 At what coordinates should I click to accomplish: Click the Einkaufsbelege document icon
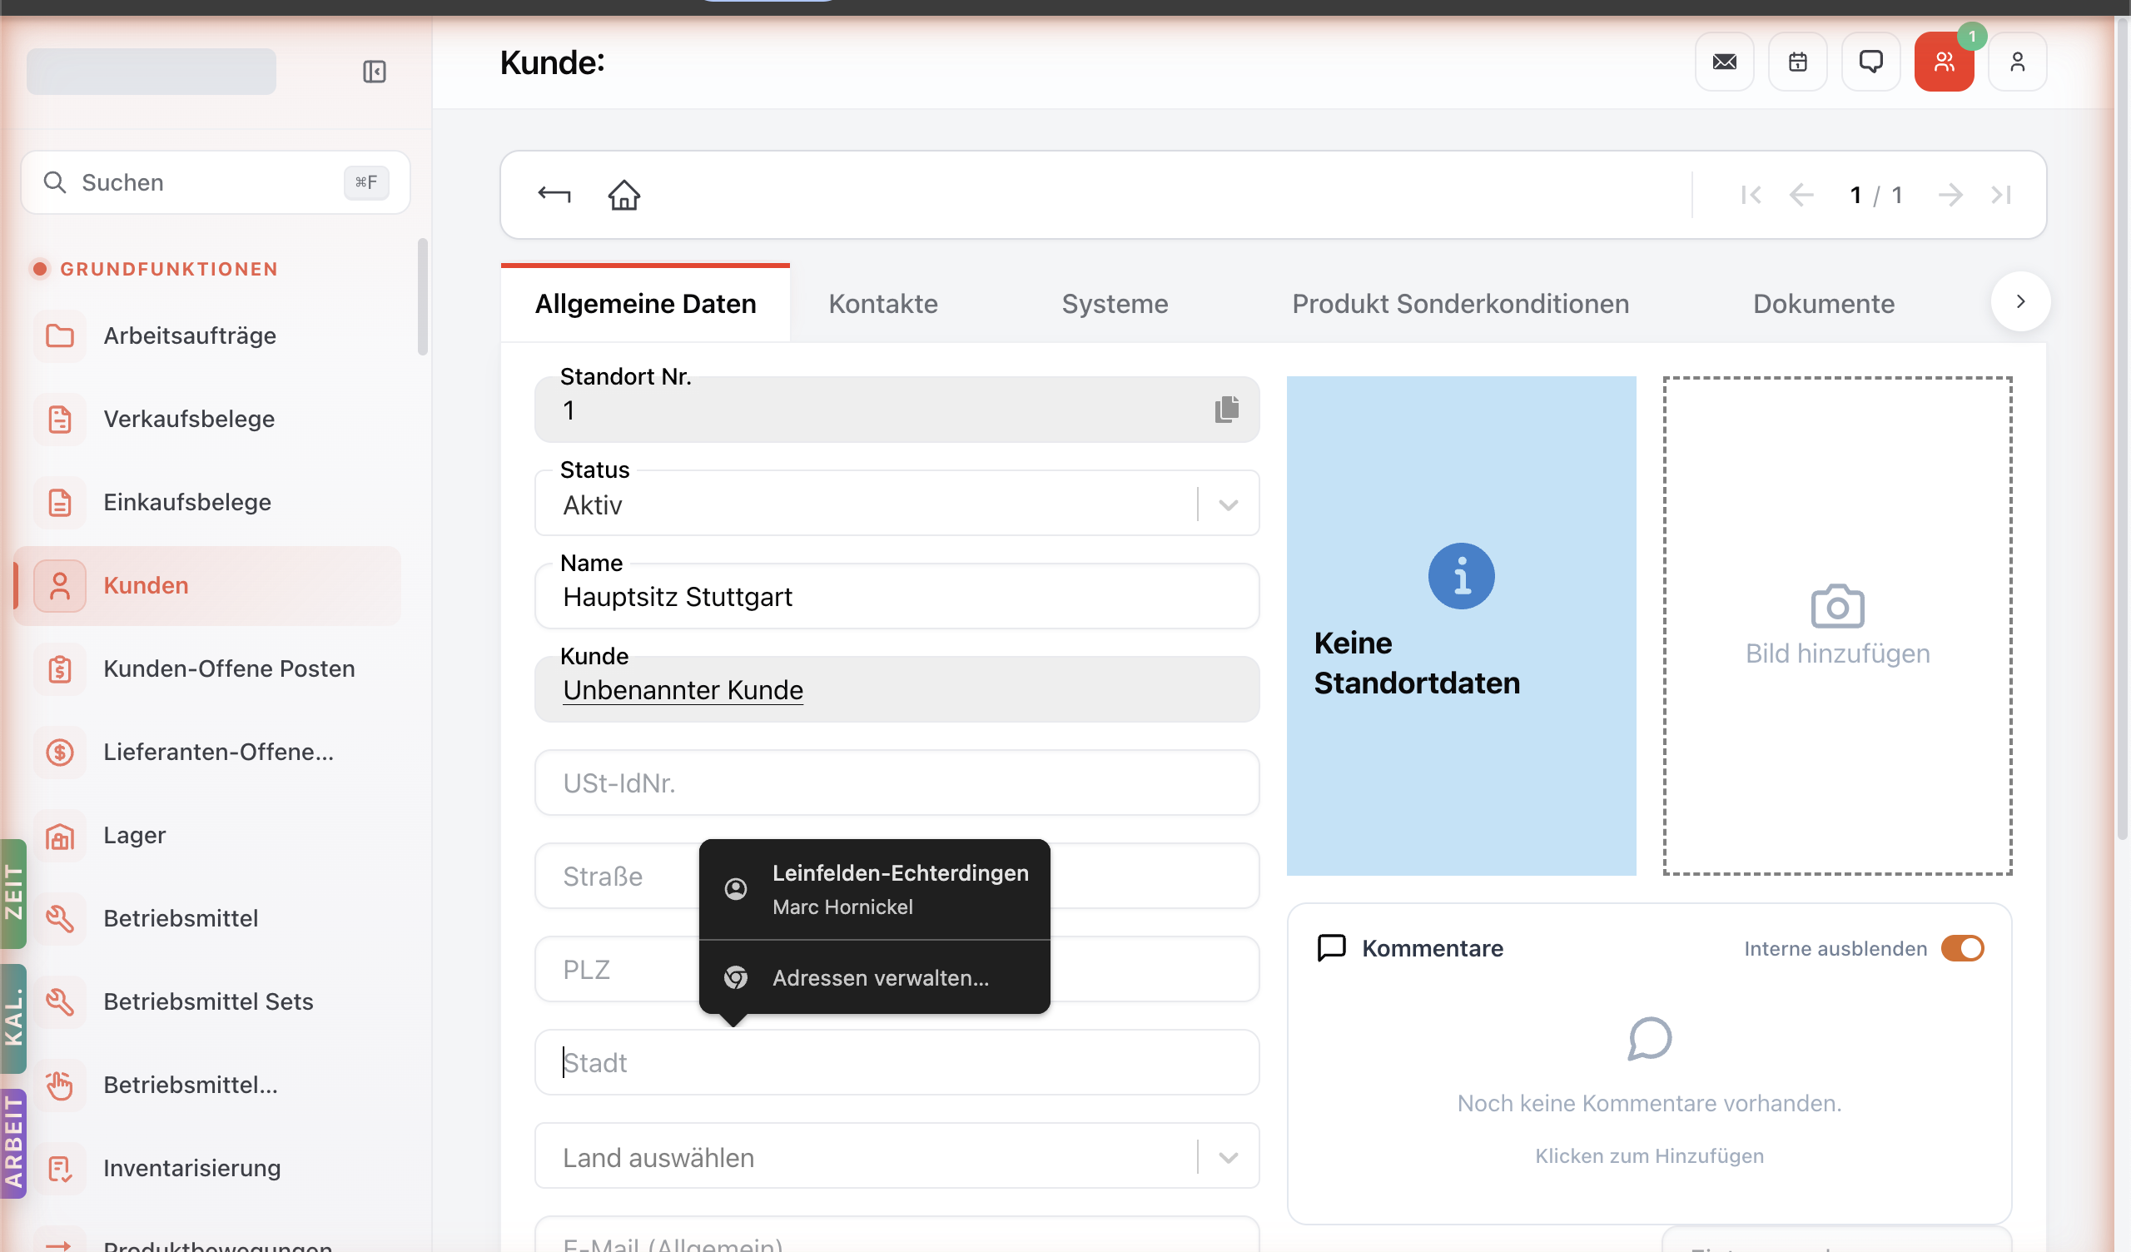(x=59, y=503)
